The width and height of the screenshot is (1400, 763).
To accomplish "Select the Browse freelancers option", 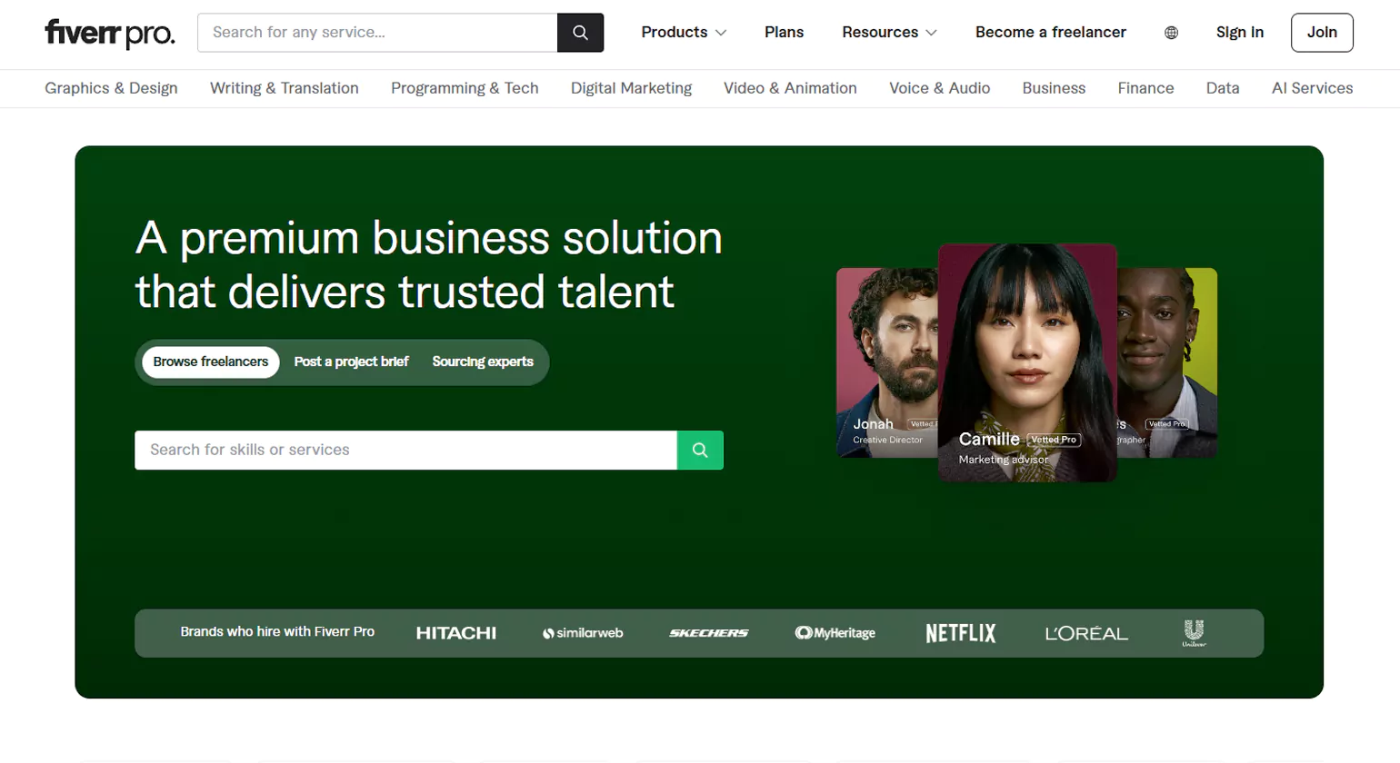I will (x=210, y=362).
